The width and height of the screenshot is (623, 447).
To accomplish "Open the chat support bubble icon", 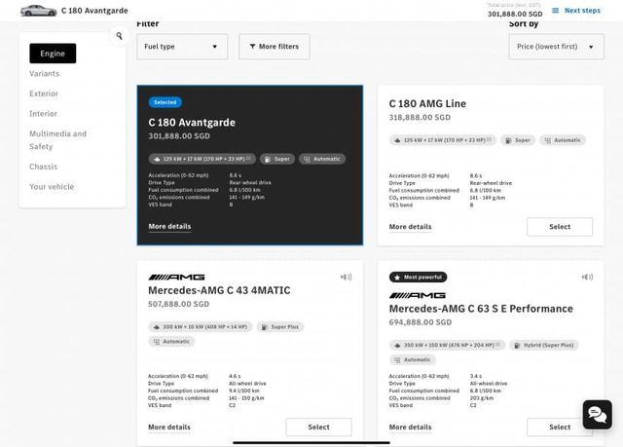I will [597, 415].
